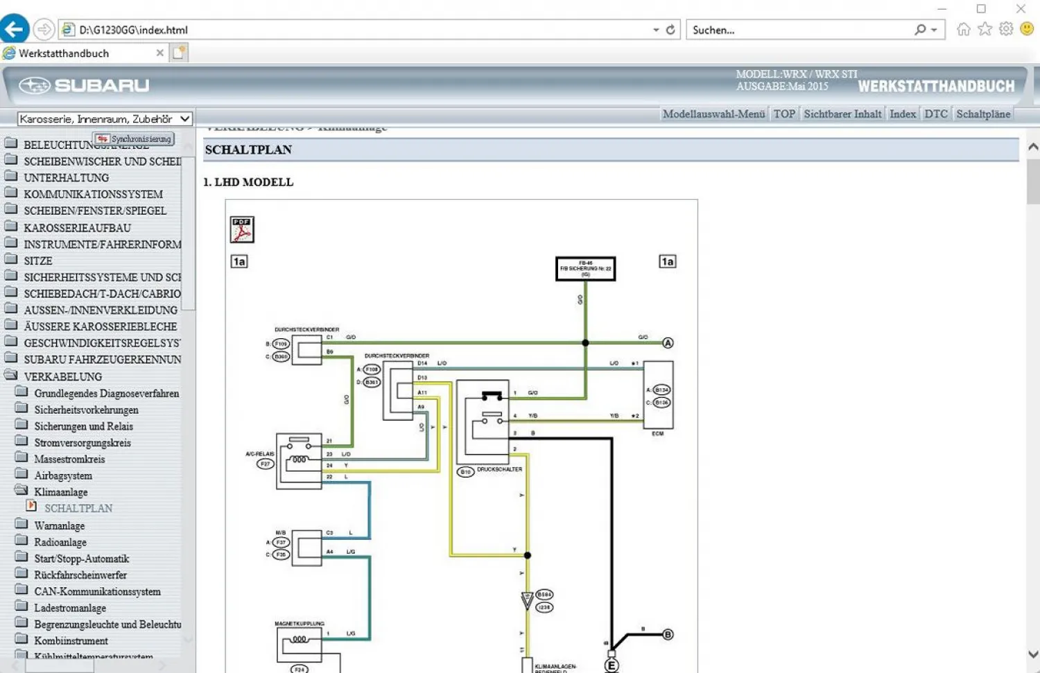Screen dimensions: 1040x673
Task: Open browser settings gear icon
Action: [x=1006, y=29]
